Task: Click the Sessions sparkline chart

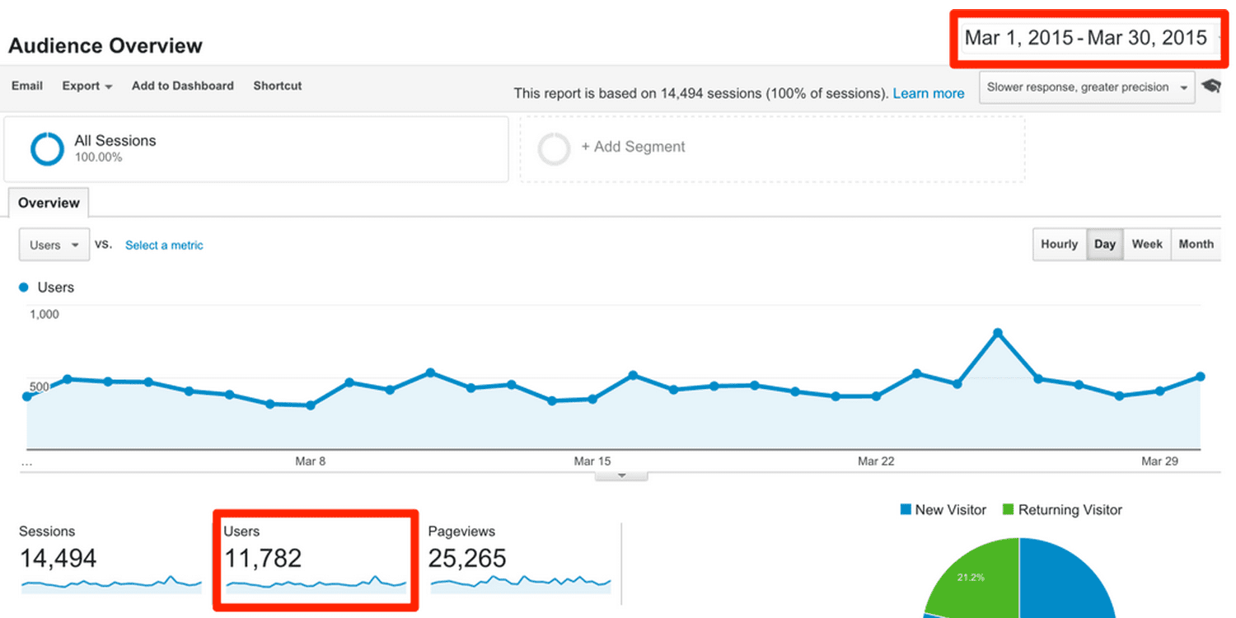Action: pos(111,584)
